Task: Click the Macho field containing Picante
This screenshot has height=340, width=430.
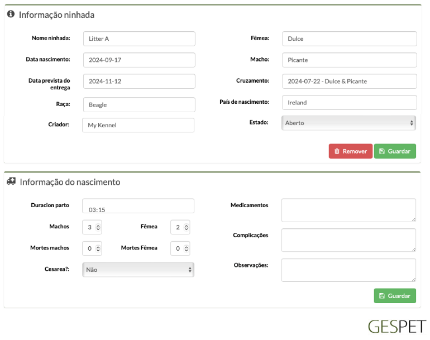Action: [350, 60]
